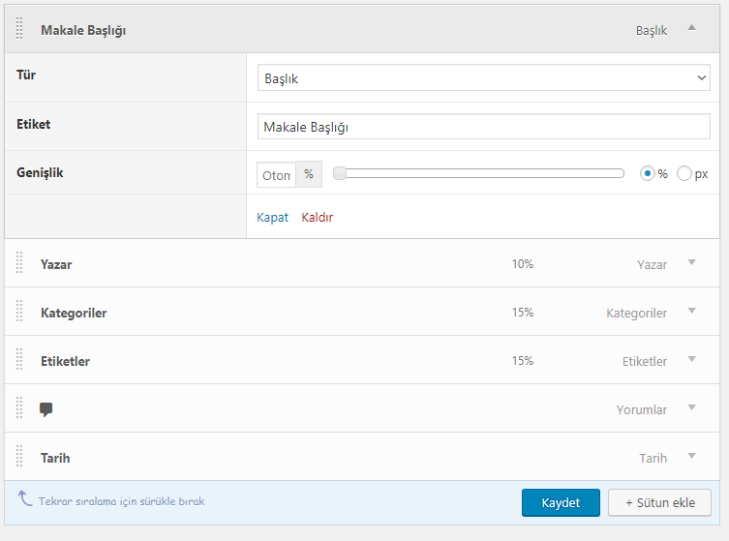Grab the drag handle of Tarih row
Image resolution: width=729 pixels, height=541 pixels.
19,456
